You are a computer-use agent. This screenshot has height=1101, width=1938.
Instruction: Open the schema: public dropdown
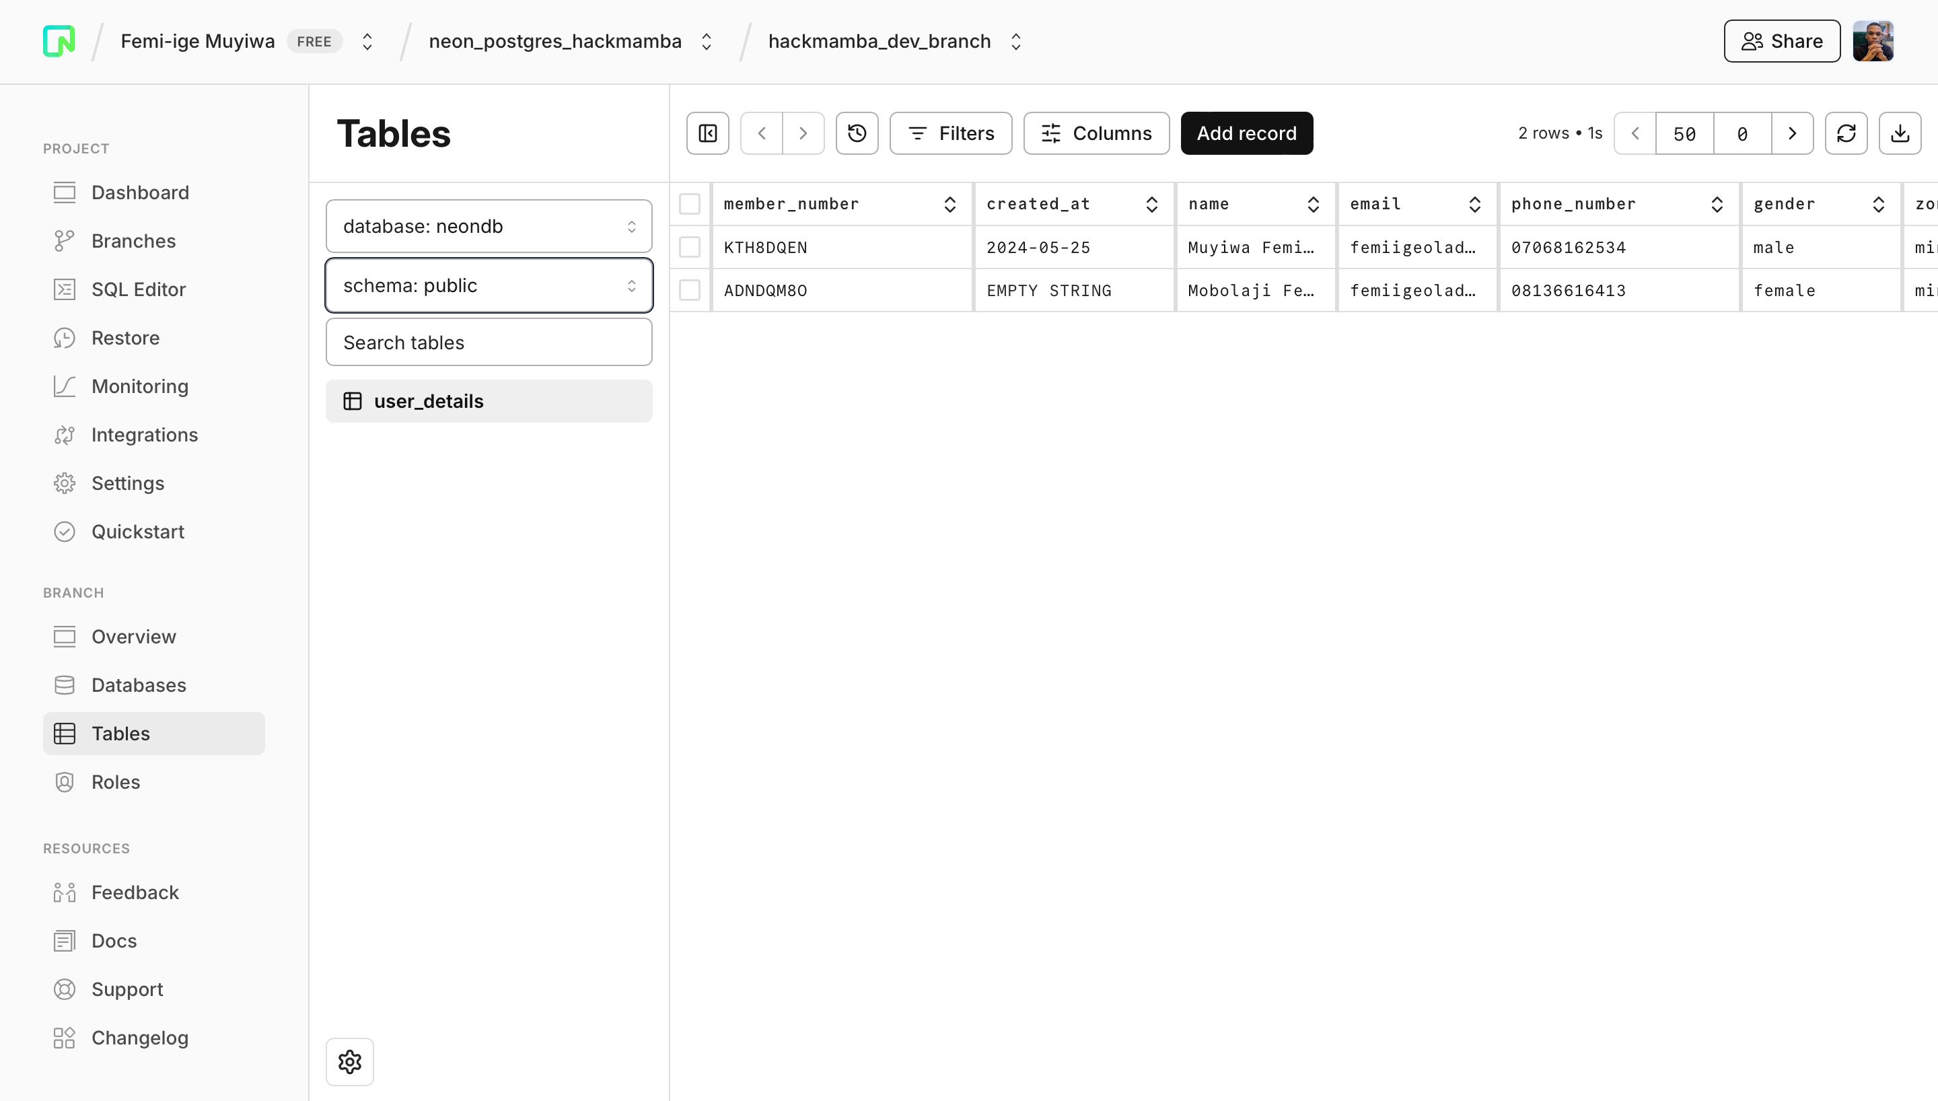pos(489,285)
